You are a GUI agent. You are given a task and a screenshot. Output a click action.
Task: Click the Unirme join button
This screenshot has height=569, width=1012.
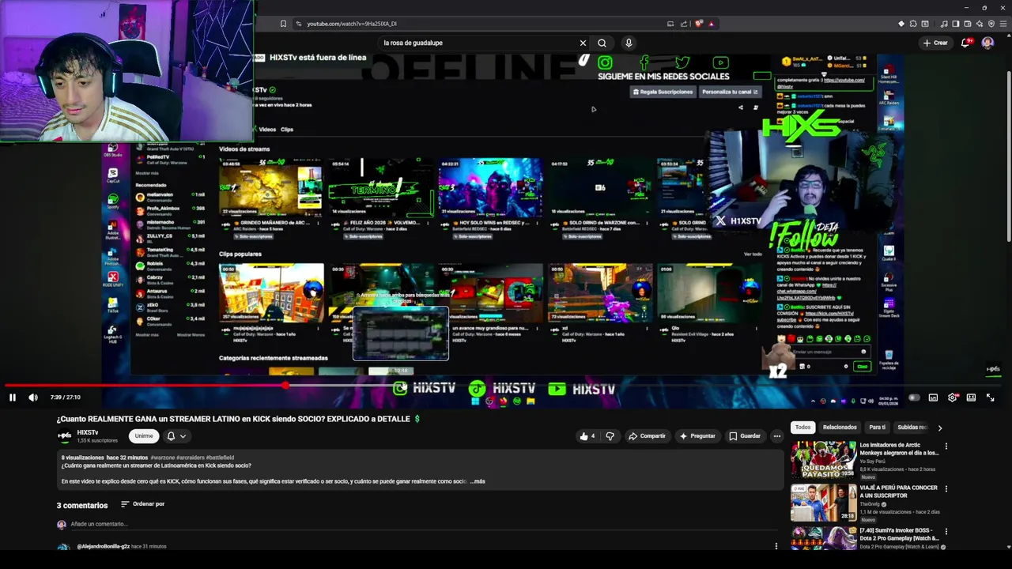pyautogui.click(x=144, y=435)
